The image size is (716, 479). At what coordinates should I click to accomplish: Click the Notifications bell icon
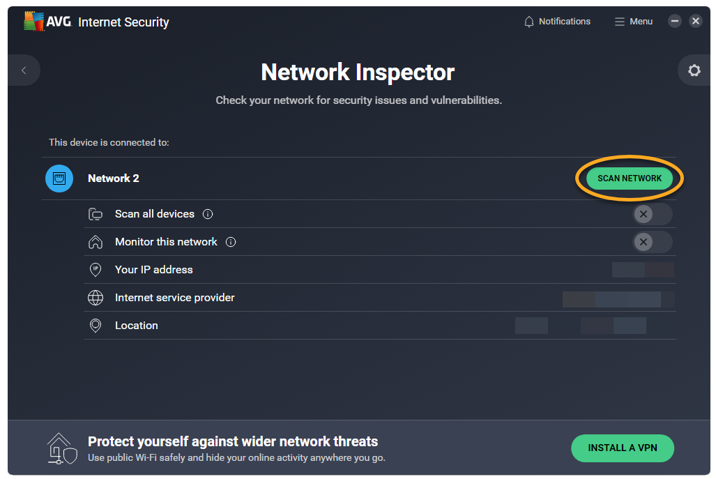click(529, 22)
